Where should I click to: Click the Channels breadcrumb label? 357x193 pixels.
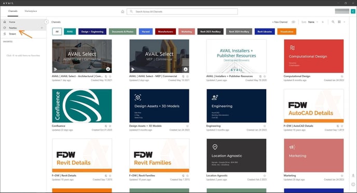tap(56, 22)
